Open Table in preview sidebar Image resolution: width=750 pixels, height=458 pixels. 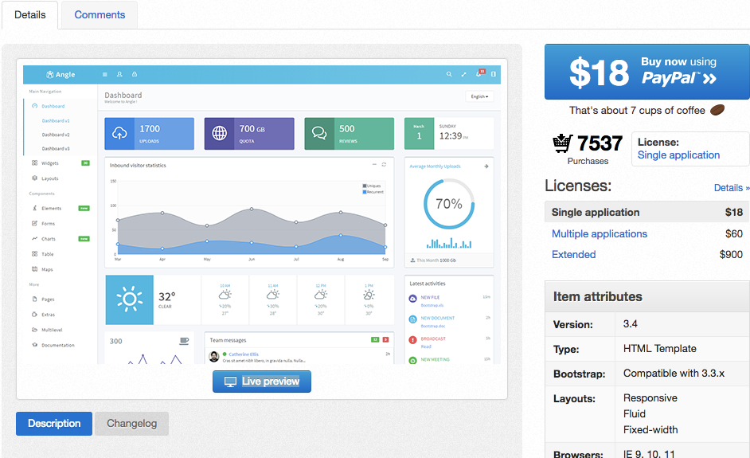click(47, 254)
